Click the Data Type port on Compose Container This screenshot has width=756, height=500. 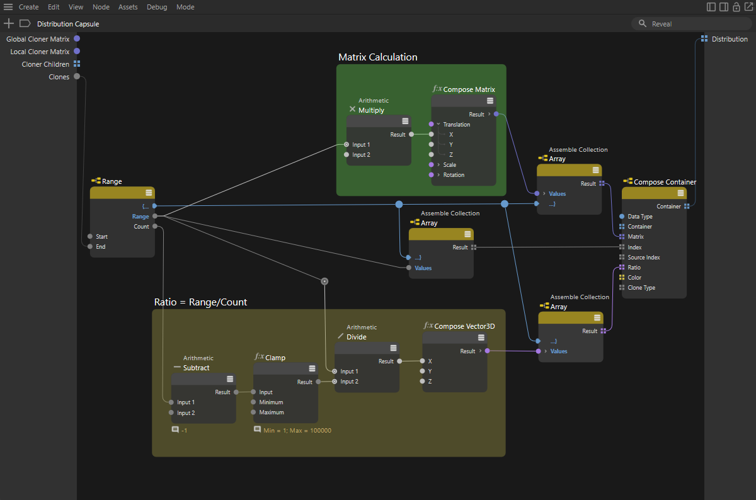622,217
